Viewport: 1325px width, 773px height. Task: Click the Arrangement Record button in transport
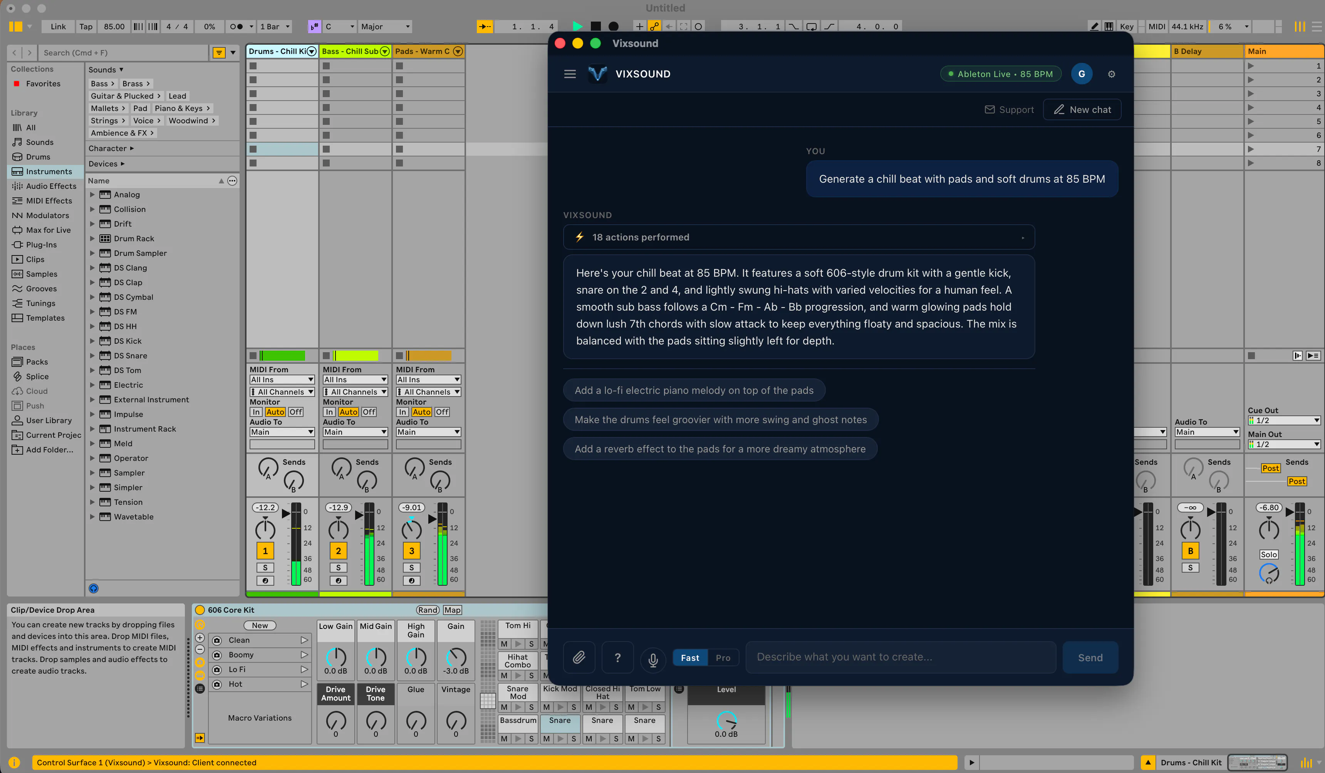(613, 26)
